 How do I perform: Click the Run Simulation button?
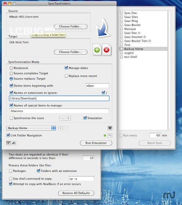[96, 143]
